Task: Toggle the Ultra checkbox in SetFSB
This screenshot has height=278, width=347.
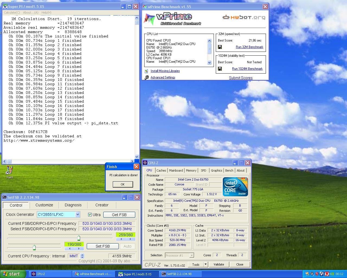Action: click(90, 215)
